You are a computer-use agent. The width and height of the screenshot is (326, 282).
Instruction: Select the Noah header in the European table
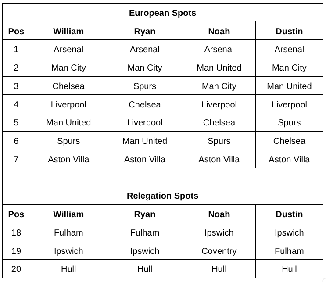click(x=219, y=31)
